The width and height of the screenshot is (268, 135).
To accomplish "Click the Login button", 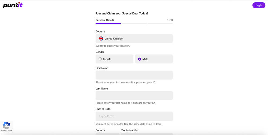I will 259,5.
